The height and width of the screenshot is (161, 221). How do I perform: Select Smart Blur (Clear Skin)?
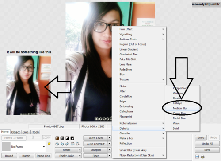[139, 150]
